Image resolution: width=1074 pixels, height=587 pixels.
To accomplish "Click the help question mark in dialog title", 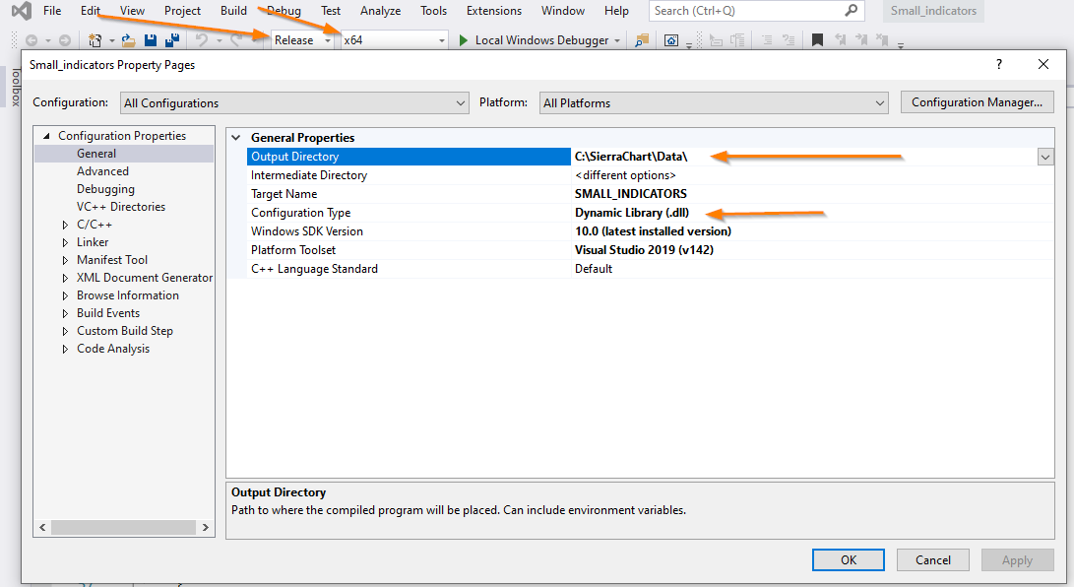I will click(998, 64).
